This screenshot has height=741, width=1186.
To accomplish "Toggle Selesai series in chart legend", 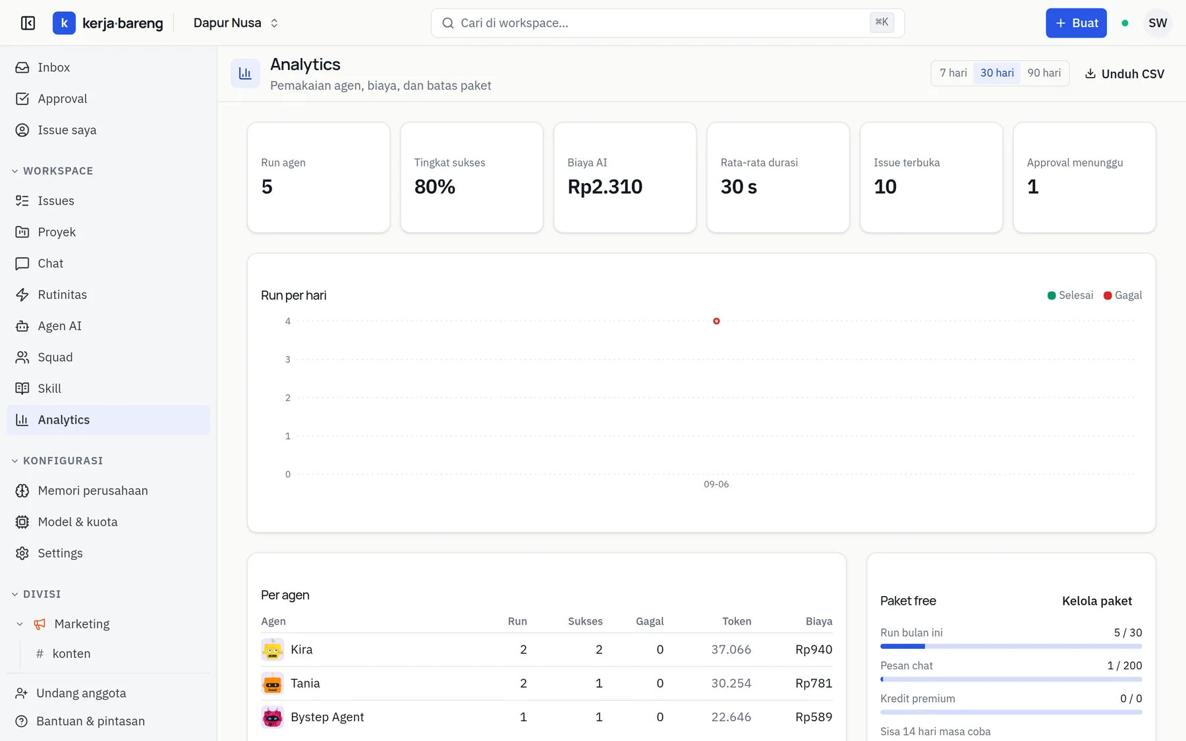I will [1070, 295].
